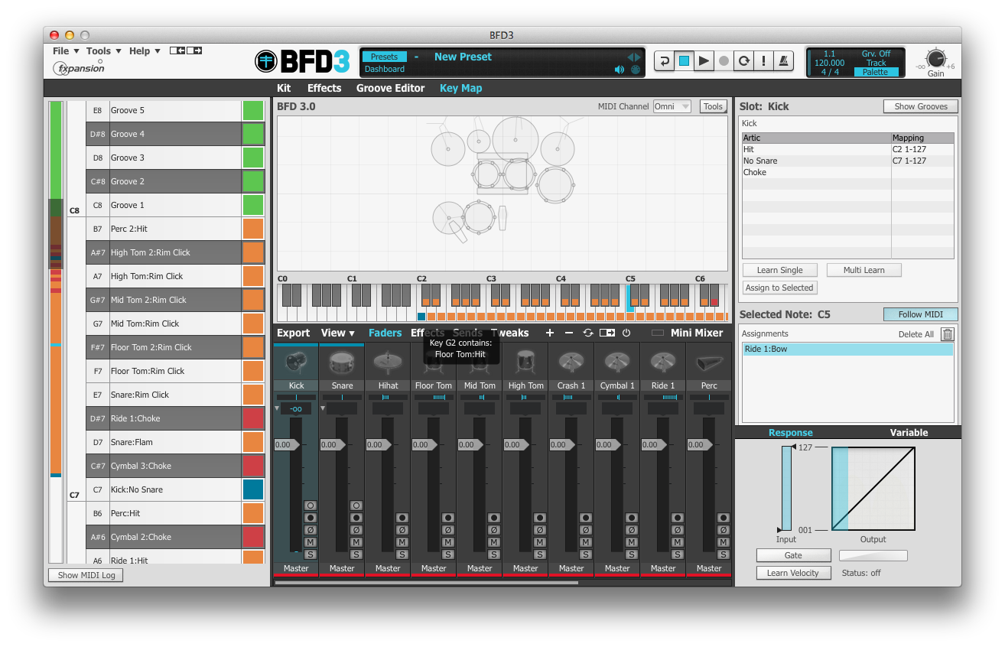The height and width of the screenshot is (647, 1005).
Task: Click the return-to-start transport button
Action: tap(665, 61)
